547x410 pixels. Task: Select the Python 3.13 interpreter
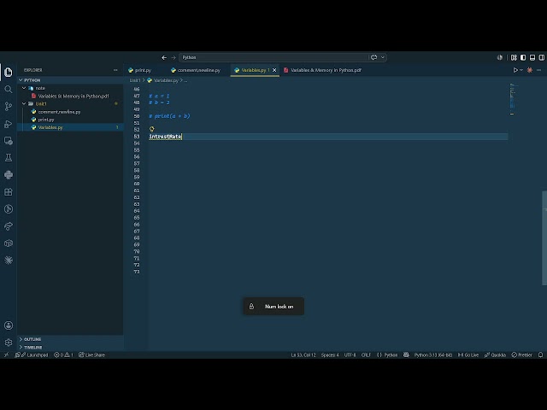tap(433, 355)
